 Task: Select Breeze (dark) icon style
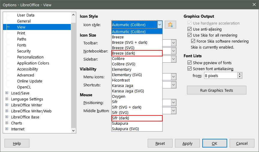[137, 53]
